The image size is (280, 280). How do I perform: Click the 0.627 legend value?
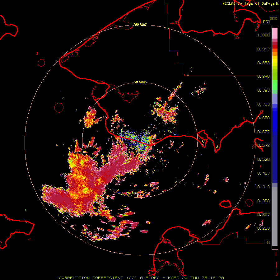[264, 132]
